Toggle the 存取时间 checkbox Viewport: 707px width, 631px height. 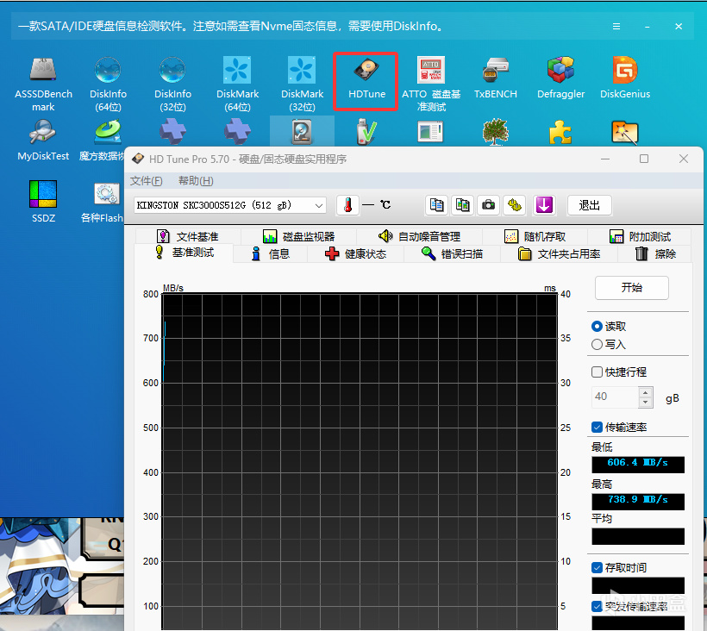597,568
